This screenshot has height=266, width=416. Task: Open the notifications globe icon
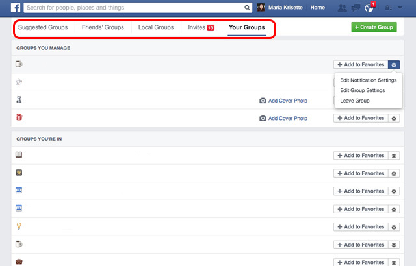[369, 8]
